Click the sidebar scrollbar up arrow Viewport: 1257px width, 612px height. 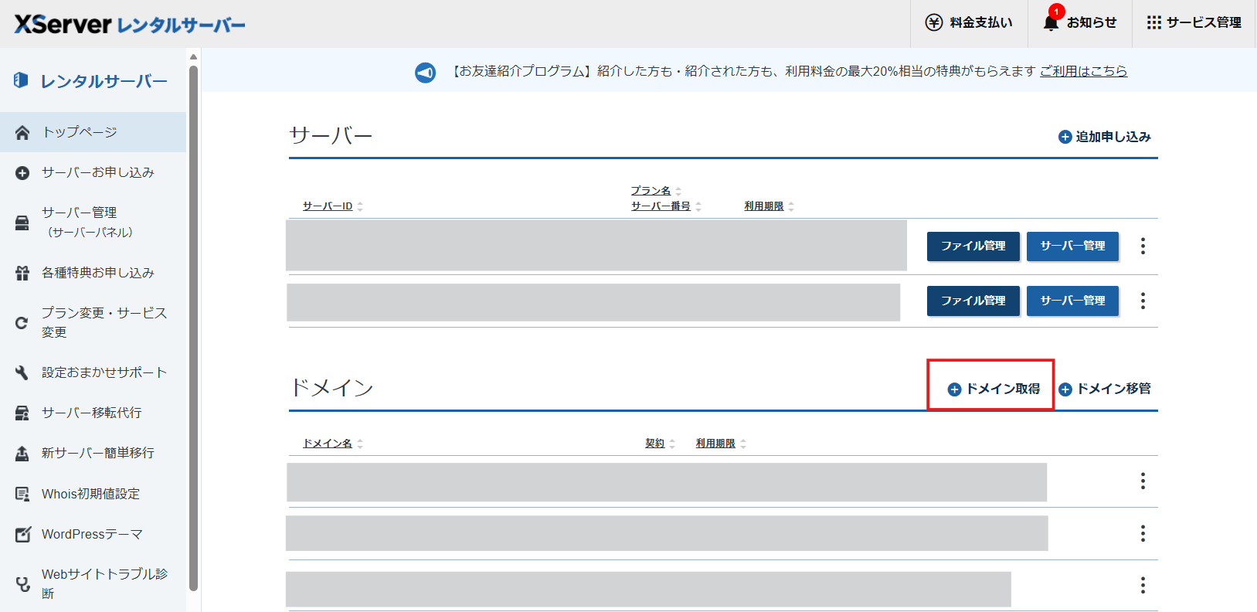tap(193, 56)
